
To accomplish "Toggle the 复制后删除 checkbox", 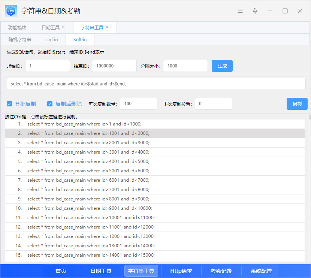I will point(50,104).
